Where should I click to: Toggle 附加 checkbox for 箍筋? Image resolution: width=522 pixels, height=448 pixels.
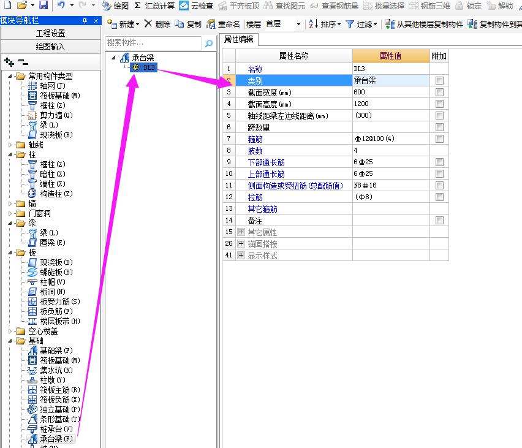click(x=439, y=139)
